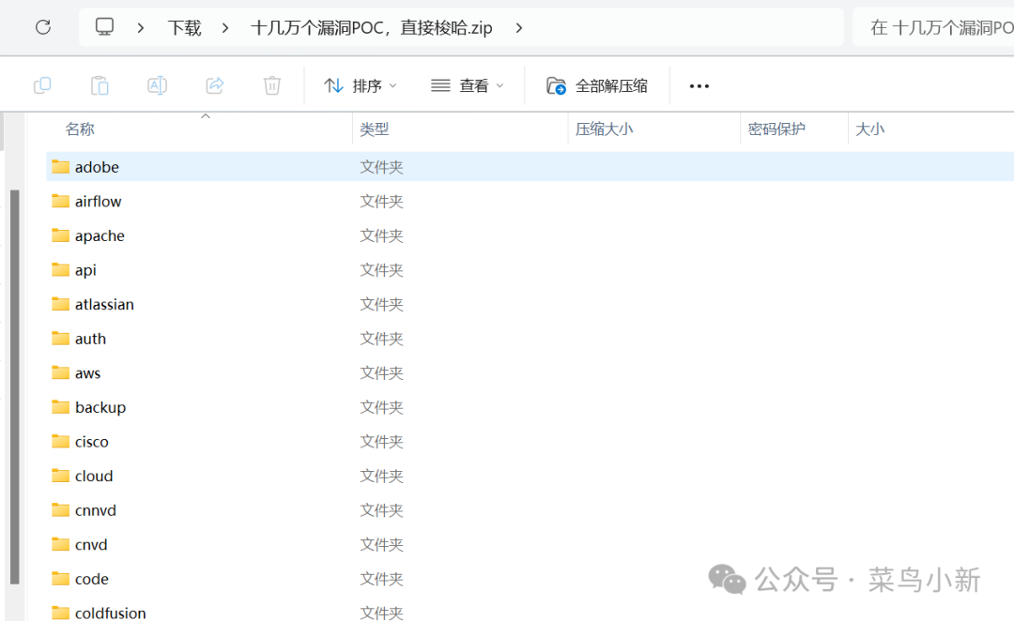Click the auth folder name
The image size is (1014, 621).
(90, 339)
